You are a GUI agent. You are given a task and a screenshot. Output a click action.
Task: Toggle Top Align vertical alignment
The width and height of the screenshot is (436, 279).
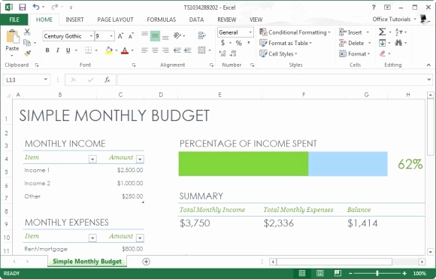(144, 35)
